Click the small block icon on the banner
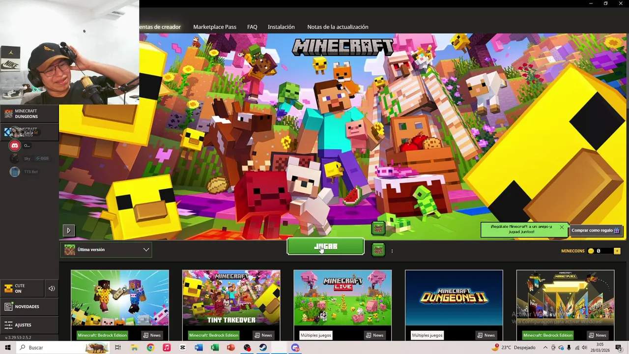 [378, 228]
